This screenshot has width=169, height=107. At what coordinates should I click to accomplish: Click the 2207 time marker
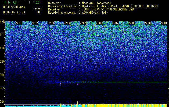click(x=115, y=23)
